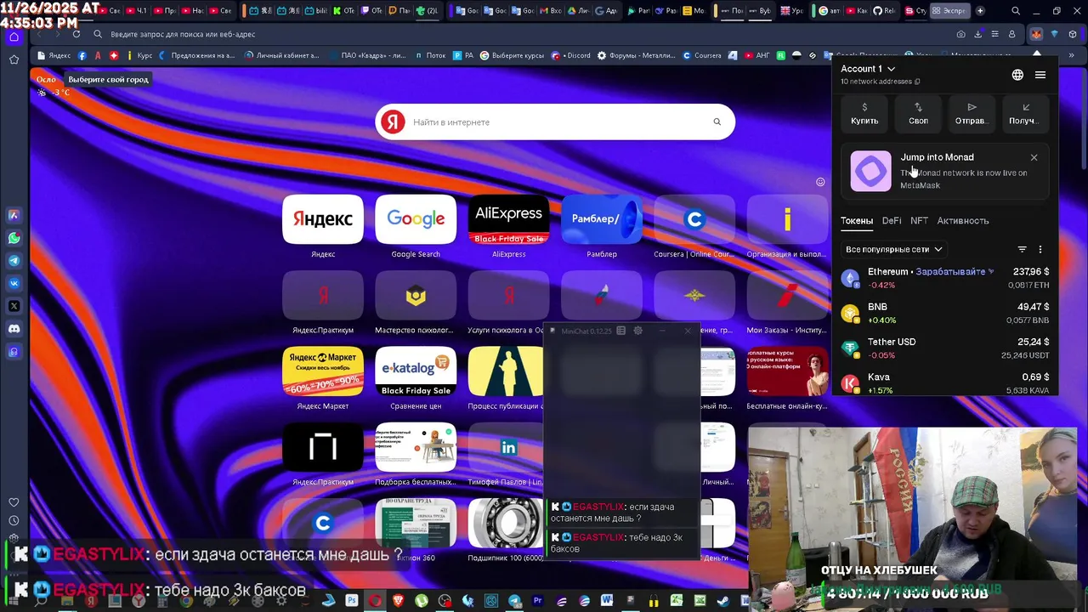Open Discord bookmark in bookmarks bar
Viewport: 1088px width, 612px height.
click(570, 55)
